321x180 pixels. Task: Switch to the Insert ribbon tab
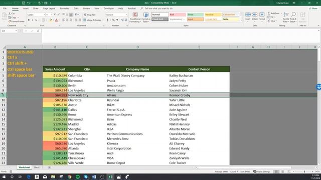tap(26, 8)
